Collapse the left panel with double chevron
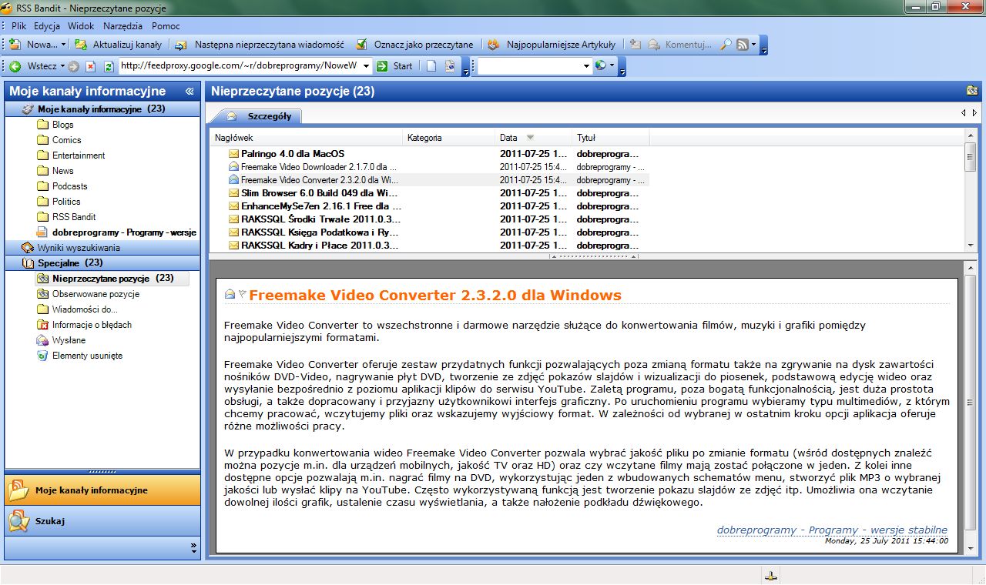Viewport: 986px width, 585px height. (x=189, y=92)
